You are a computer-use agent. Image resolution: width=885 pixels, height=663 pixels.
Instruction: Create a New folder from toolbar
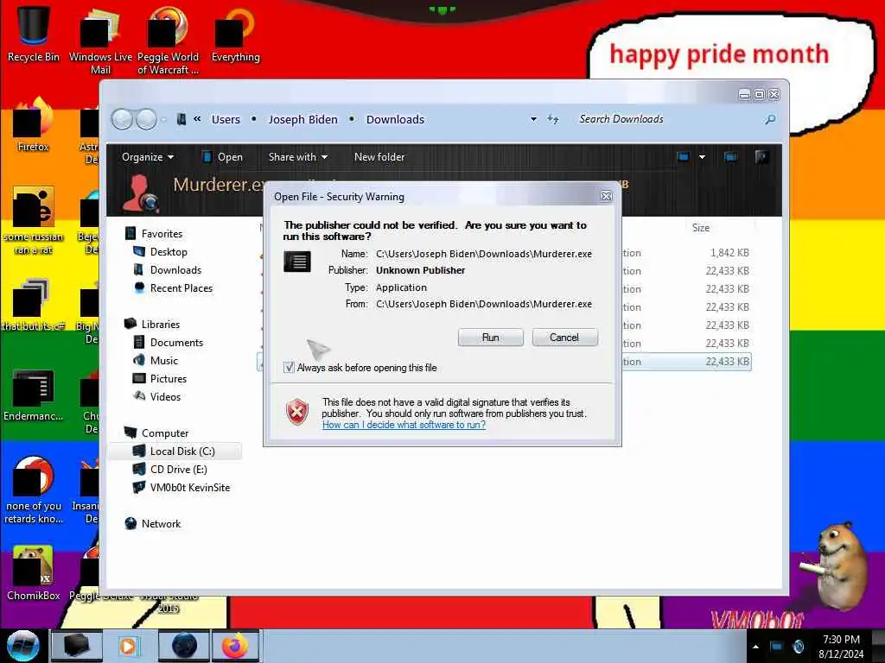pos(379,157)
